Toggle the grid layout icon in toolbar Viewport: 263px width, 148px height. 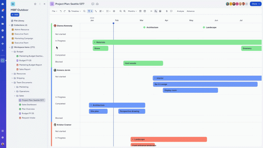160,11
